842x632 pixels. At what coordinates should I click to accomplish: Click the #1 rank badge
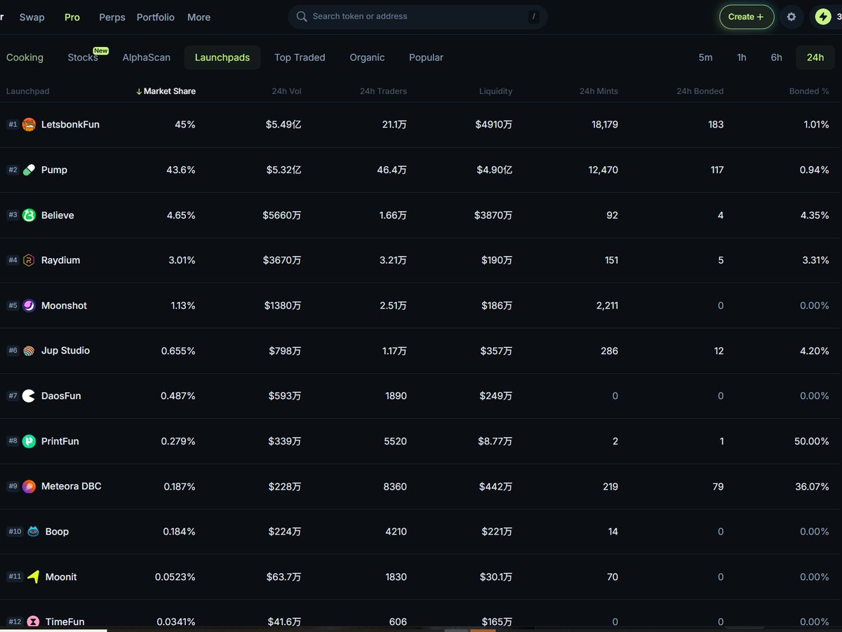pos(13,125)
